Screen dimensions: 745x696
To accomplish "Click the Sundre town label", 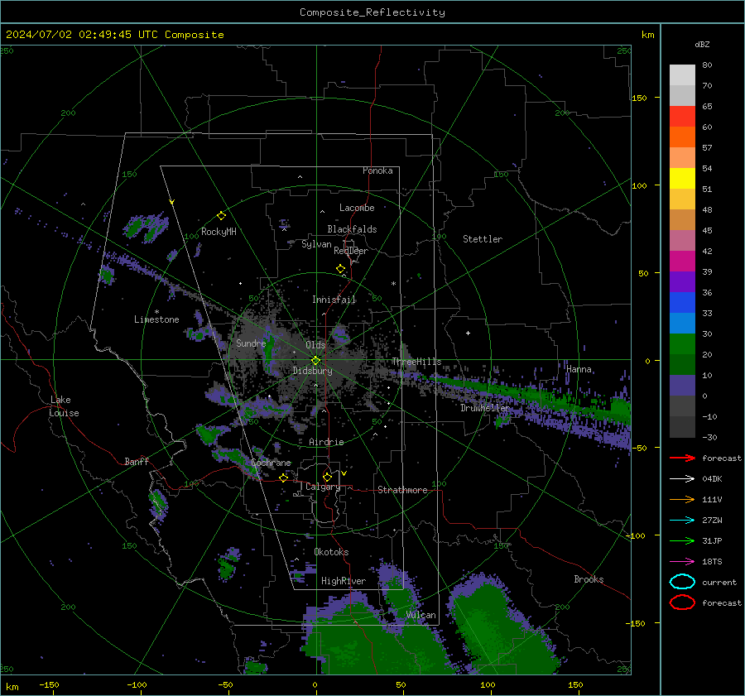I will [x=251, y=343].
